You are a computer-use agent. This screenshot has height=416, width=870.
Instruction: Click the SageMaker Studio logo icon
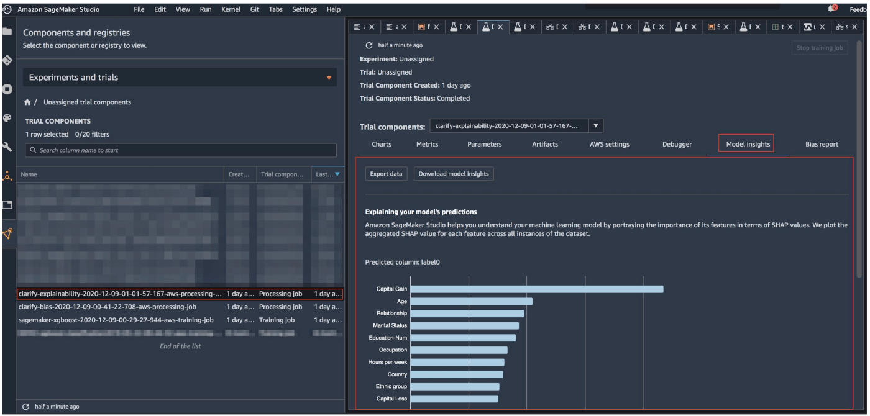[7, 9]
